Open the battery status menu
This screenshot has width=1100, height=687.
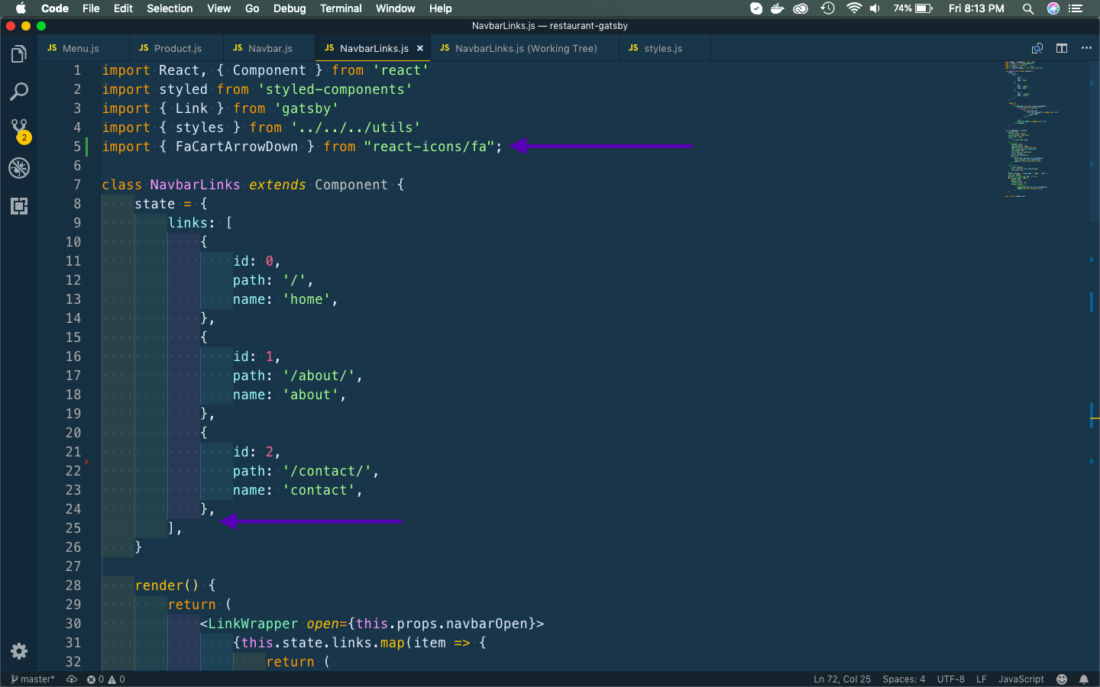pyautogui.click(x=914, y=8)
